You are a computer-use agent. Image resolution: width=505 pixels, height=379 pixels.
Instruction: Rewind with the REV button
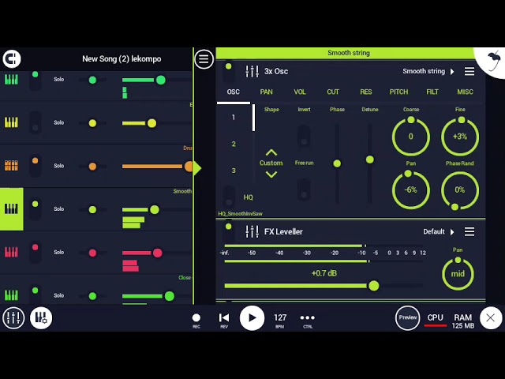[x=224, y=321]
